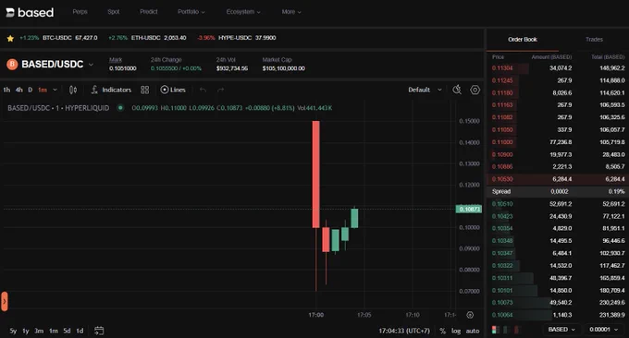Toggle the Lines option
Image resolution: width=629 pixels, height=338 pixels.
(173, 90)
